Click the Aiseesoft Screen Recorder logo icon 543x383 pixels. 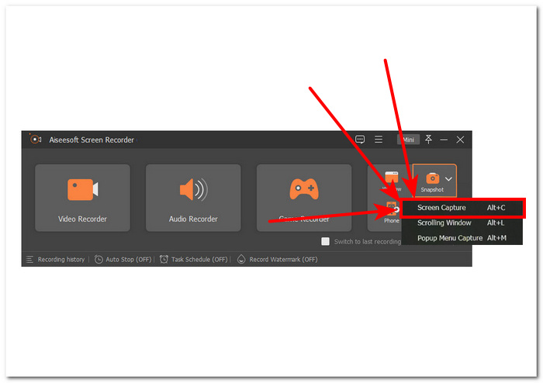click(36, 139)
